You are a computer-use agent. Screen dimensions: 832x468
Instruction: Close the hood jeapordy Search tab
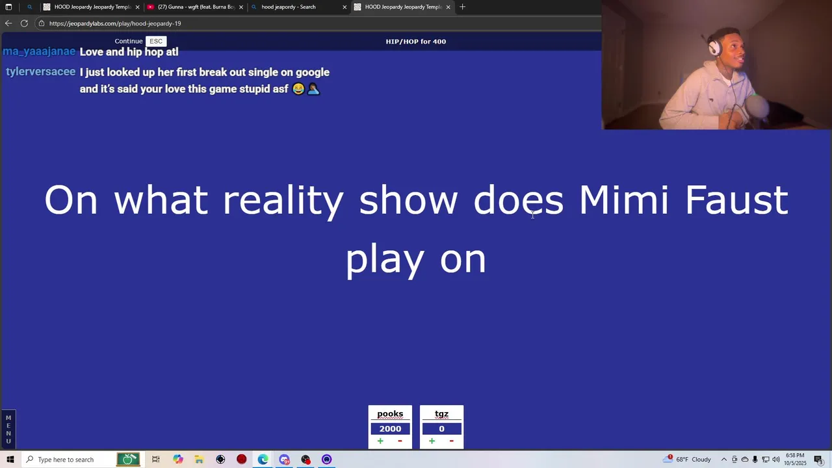pos(344,7)
